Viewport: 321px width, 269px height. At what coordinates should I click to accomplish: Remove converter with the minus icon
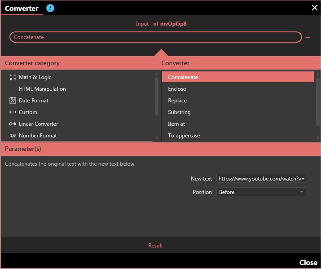click(308, 37)
